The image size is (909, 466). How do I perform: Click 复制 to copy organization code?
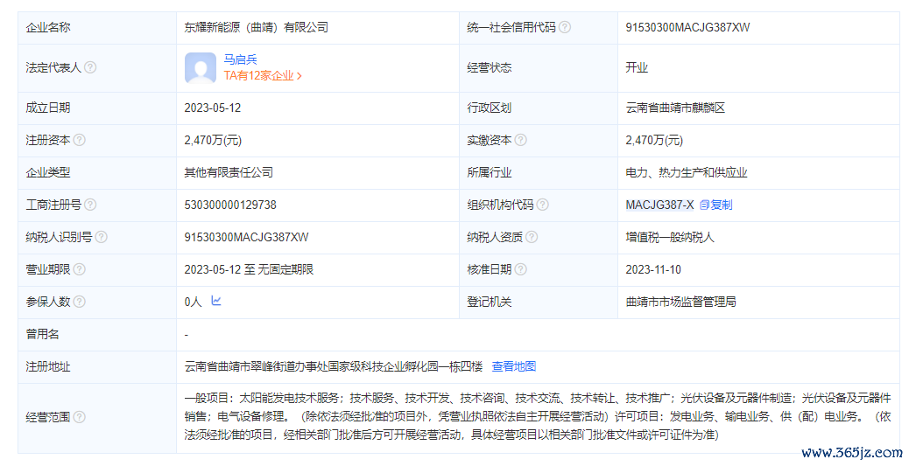coord(716,205)
